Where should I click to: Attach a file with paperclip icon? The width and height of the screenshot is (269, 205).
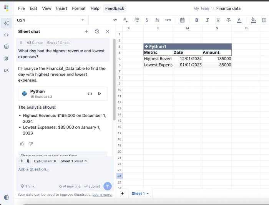pyautogui.click(x=28, y=161)
